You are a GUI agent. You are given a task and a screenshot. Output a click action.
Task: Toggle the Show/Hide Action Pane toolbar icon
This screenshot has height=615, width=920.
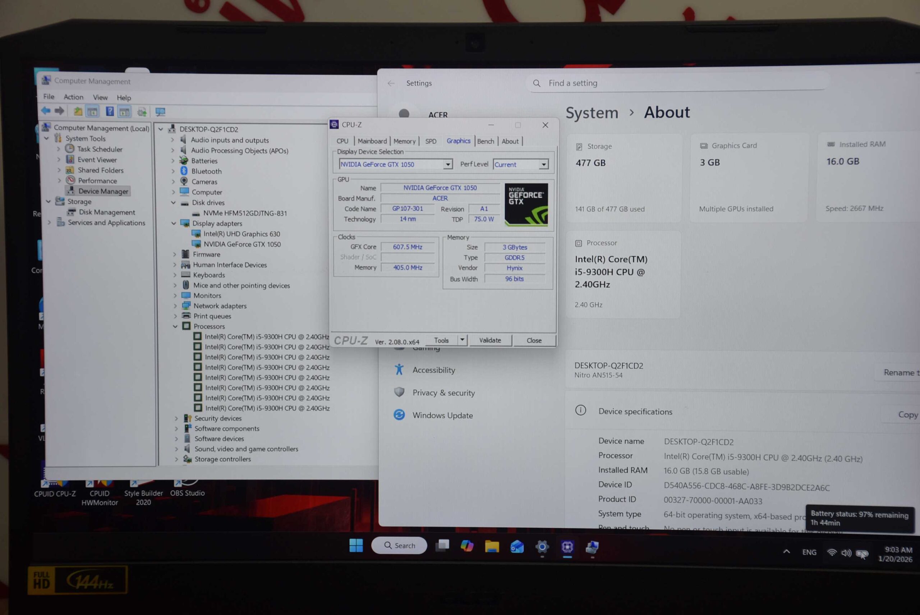(x=124, y=112)
